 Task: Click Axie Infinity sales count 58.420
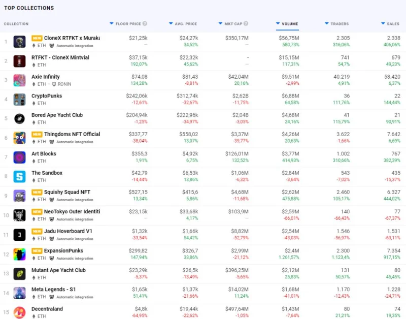392,77
